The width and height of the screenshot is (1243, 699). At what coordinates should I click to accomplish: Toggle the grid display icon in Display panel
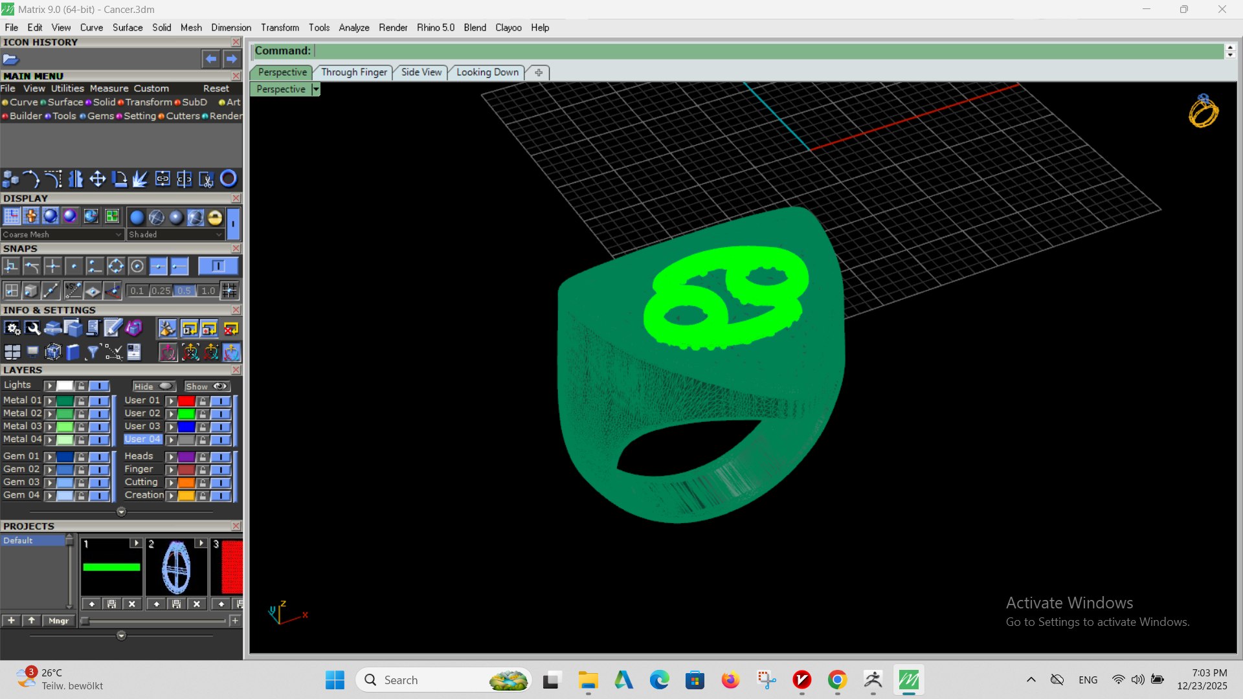(x=12, y=216)
